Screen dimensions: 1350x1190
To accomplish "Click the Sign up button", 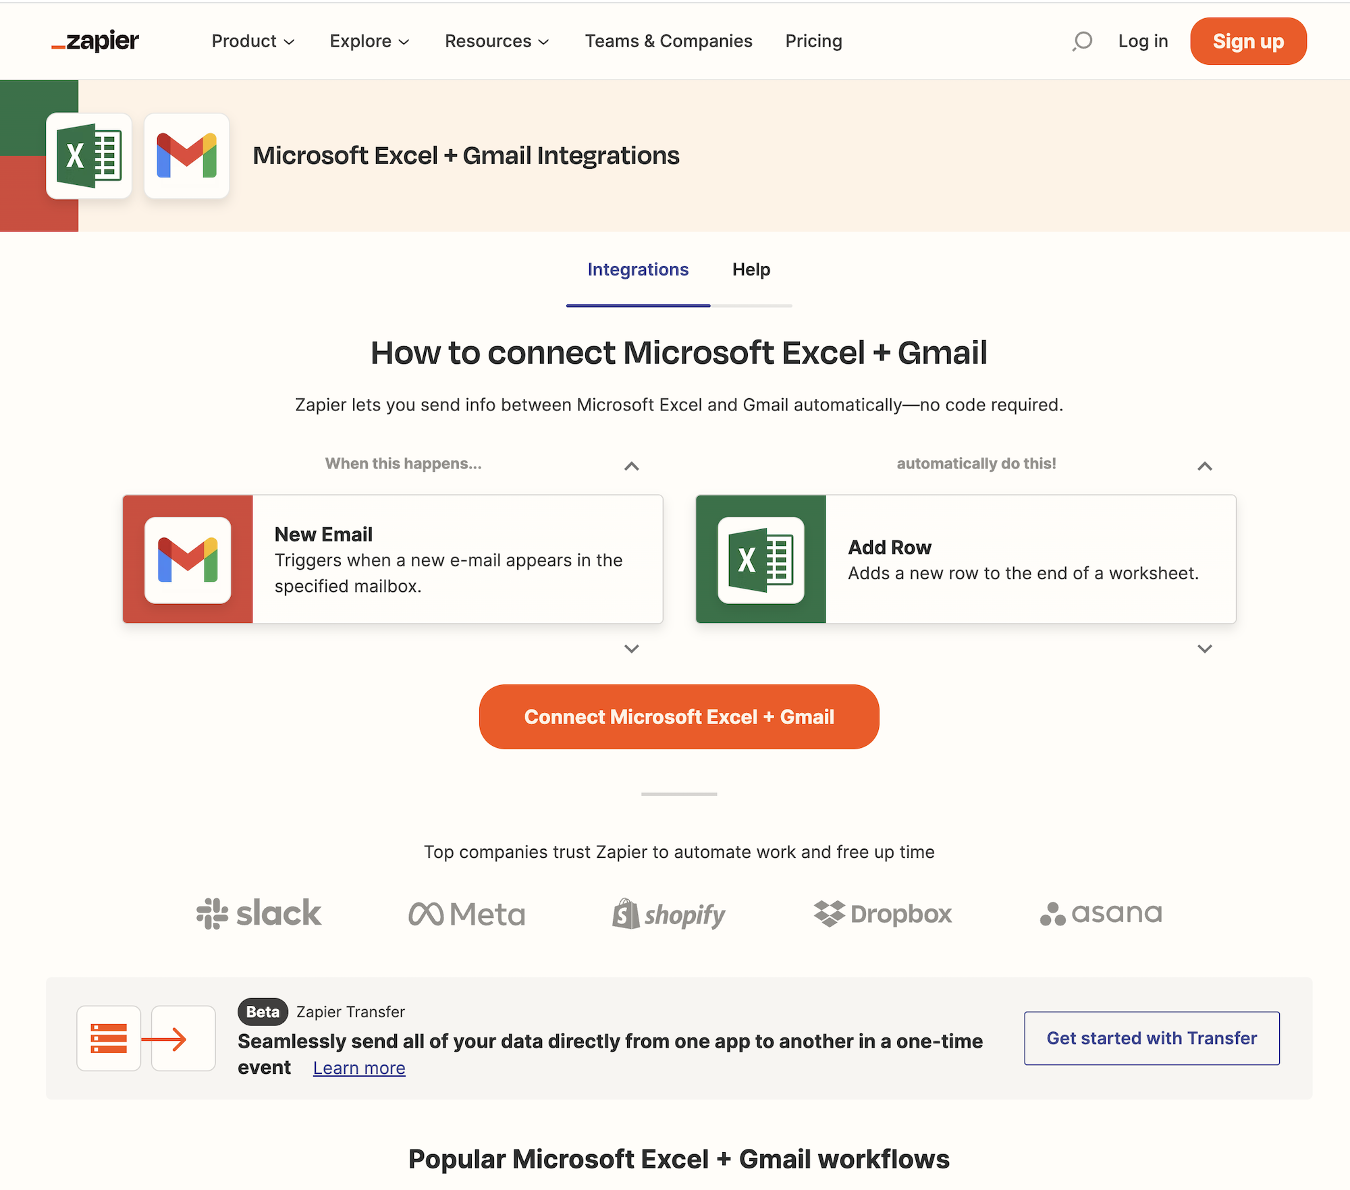I will click(x=1248, y=41).
